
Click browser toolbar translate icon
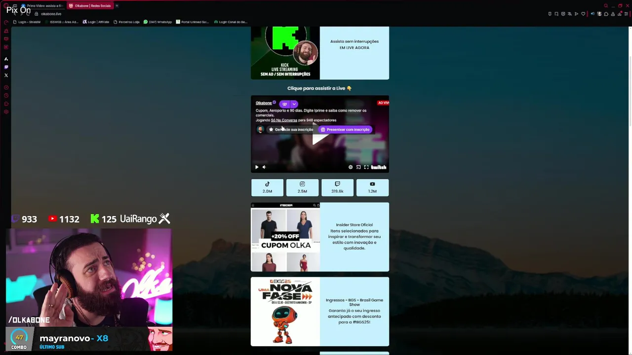coord(570,14)
